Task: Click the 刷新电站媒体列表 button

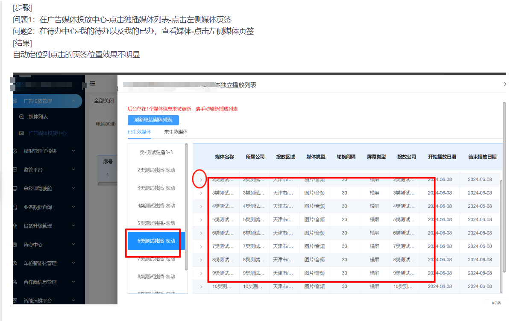Action: 153,120
